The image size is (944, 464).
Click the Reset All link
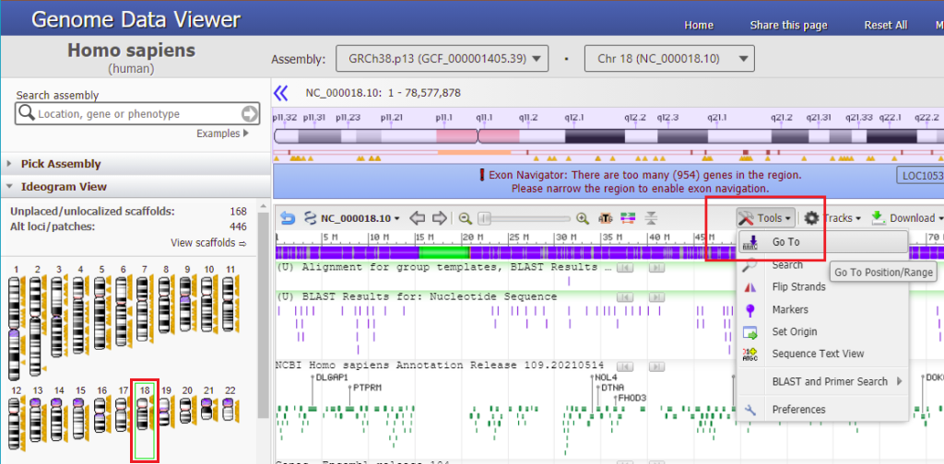click(886, 25)
